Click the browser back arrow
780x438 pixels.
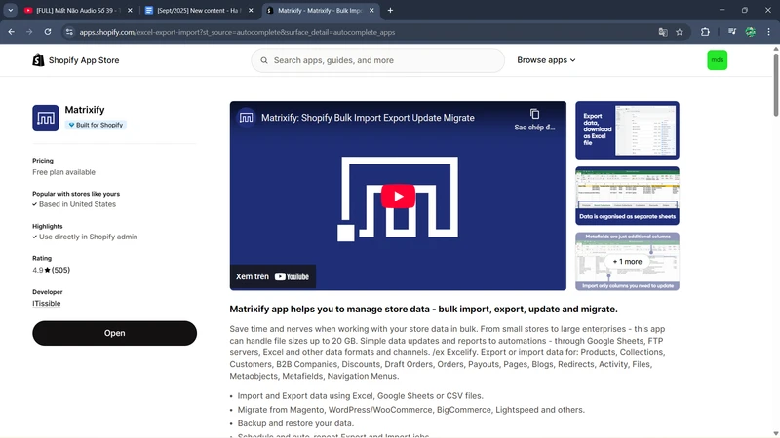coord(11,32)
